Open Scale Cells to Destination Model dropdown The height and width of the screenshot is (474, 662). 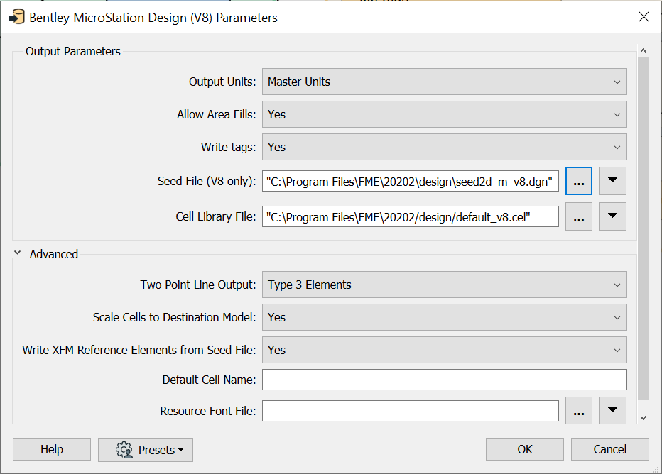444,317
